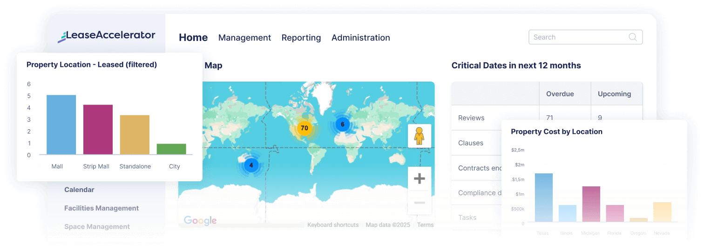
Task: Click the search magnifier icon
Action: click(x=633, y=37)
